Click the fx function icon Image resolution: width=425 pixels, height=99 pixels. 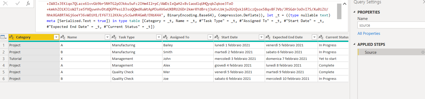pos(28,3)
